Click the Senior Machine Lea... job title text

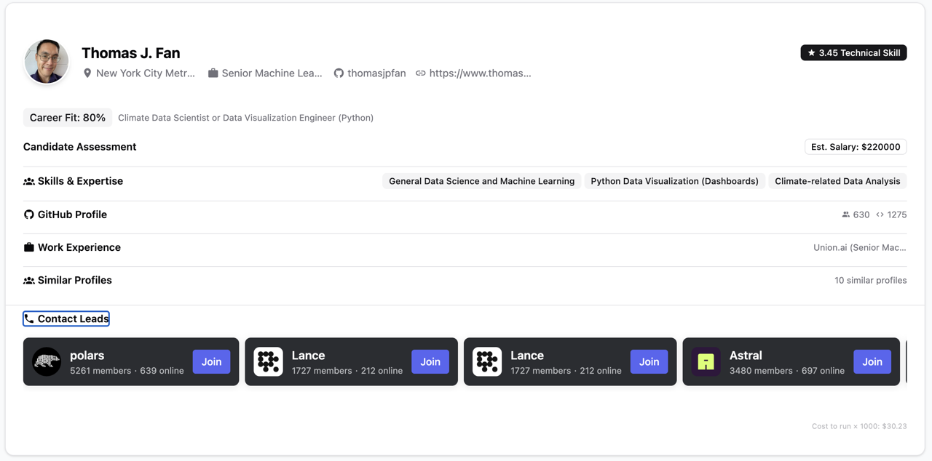[x=272, y=73]
